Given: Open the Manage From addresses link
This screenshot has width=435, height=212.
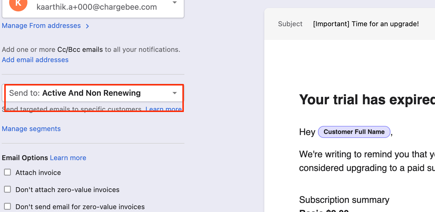Looking at the screenshot, I should pyautogui.click(x=41, y=26).
